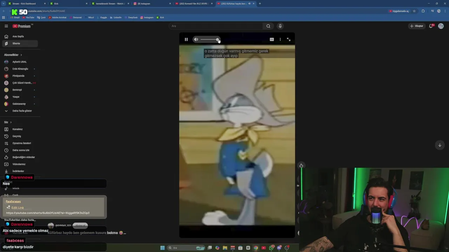Image resolution: width=449 pixels, height=252 pixels.
Task: Switch to kemaldowski Stream tab
Action: click(110, 3)
